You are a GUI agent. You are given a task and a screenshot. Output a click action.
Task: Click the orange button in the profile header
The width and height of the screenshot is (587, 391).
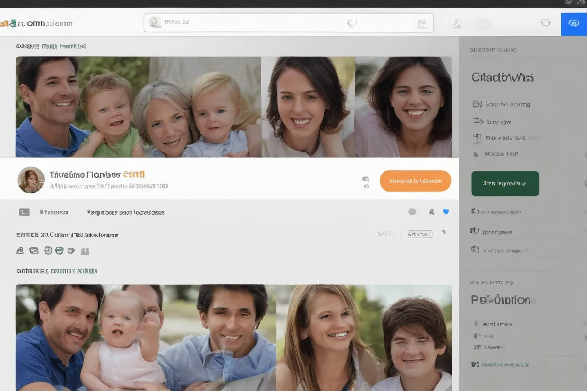point(415,181)
